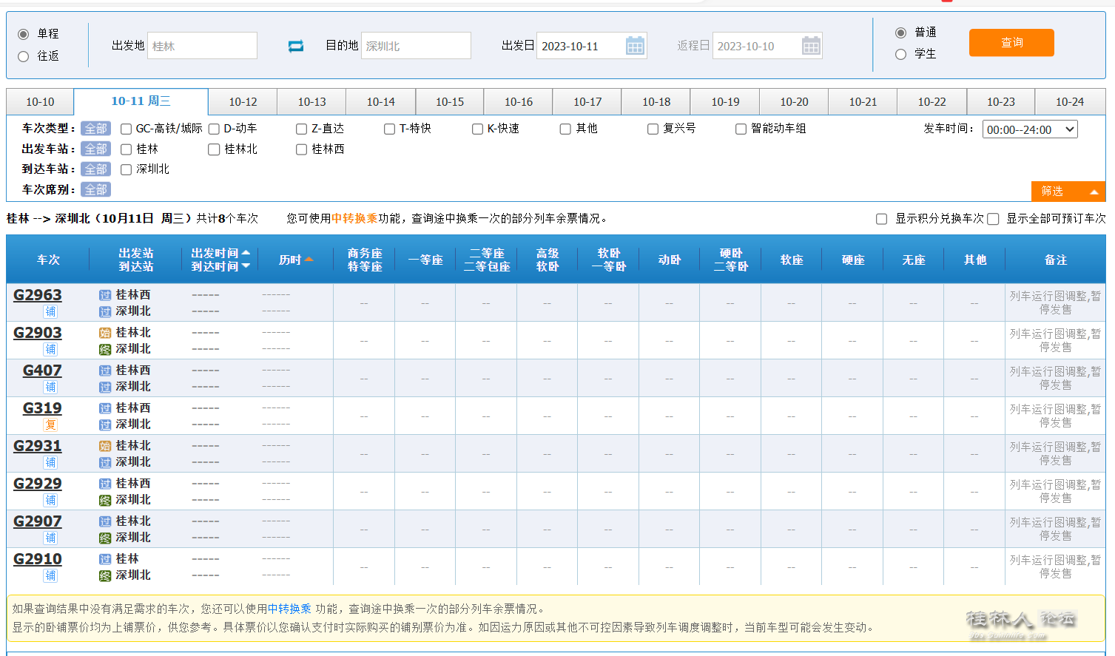Open 中转换乘 link in results header
Screen dimensions: 1115x656
click(x=354, y=218)
